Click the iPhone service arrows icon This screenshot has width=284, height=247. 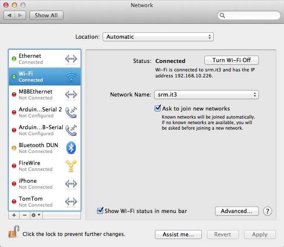(x=71, y=184)
